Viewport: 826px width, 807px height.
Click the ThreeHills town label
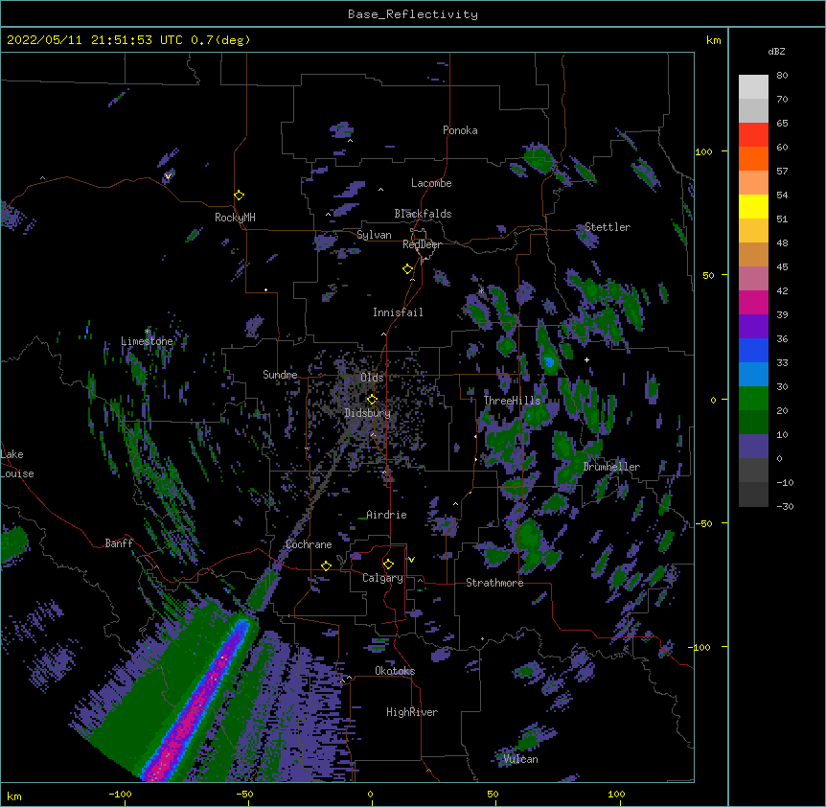pyautogui.click(x=512, y=401)
